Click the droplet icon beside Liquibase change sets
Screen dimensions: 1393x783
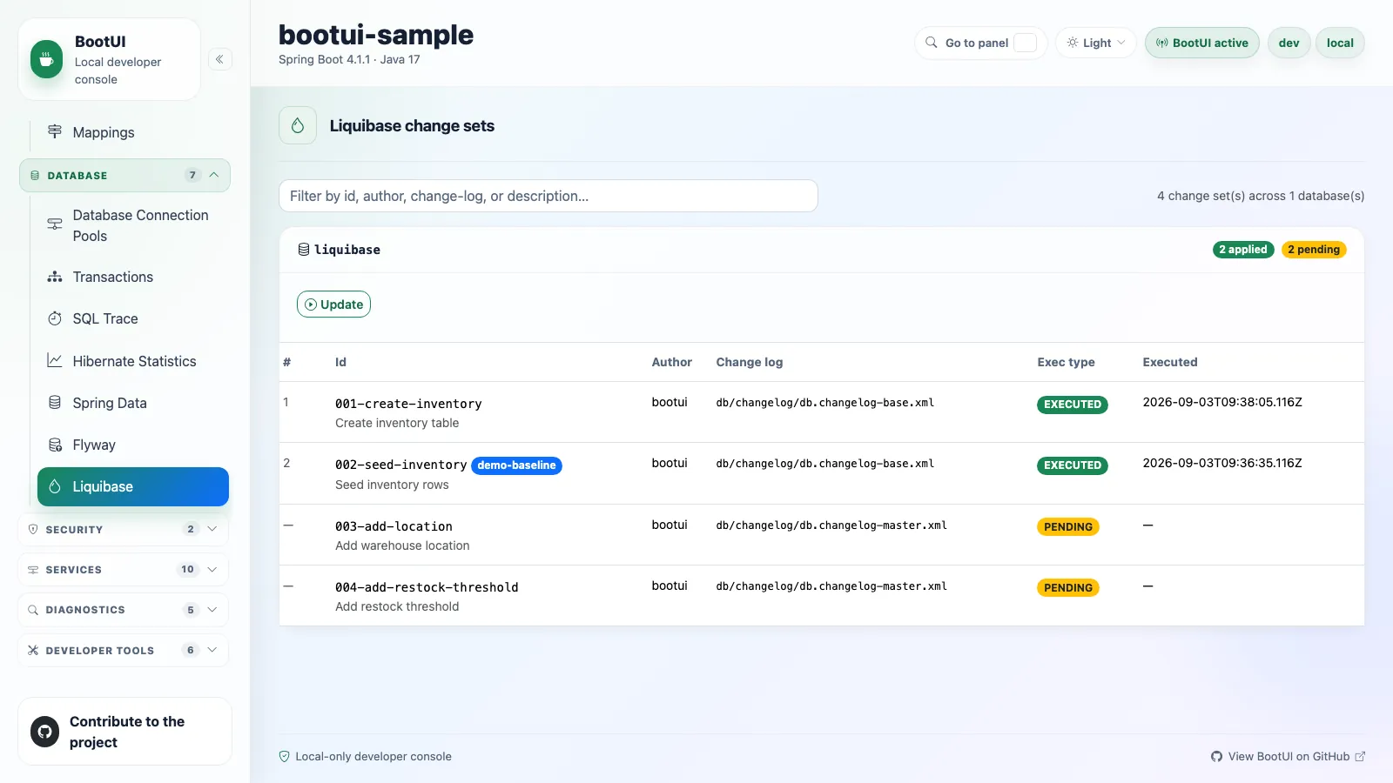[298, 125]
